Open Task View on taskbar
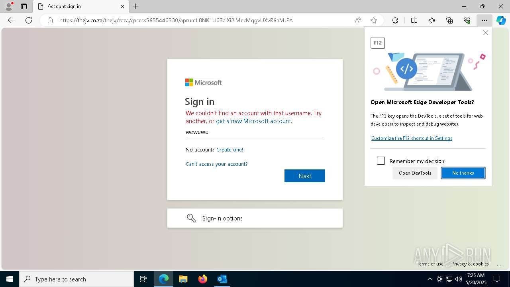This screenshot has height=287, width=510. click(143, 279)
